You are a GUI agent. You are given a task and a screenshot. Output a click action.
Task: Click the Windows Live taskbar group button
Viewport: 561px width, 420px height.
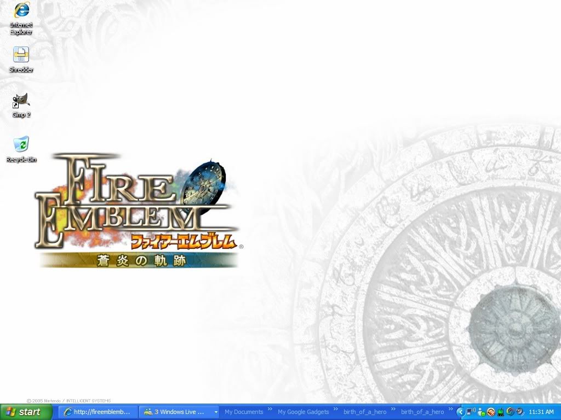pos(174,412)
